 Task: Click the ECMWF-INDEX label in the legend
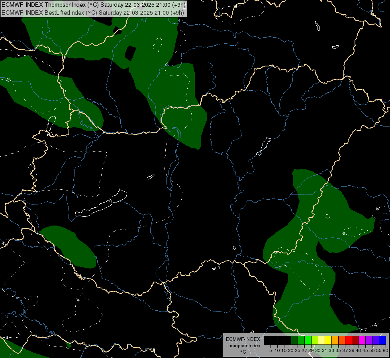pyautogui.click(x=243, y=339)
